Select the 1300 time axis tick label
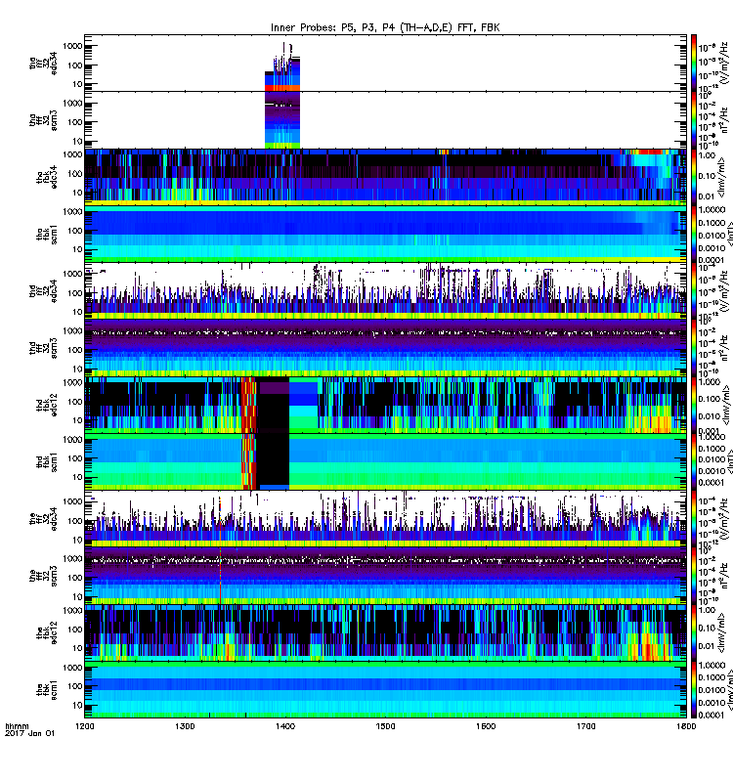Screen dimensions: 733x782 tap(185, 726)
